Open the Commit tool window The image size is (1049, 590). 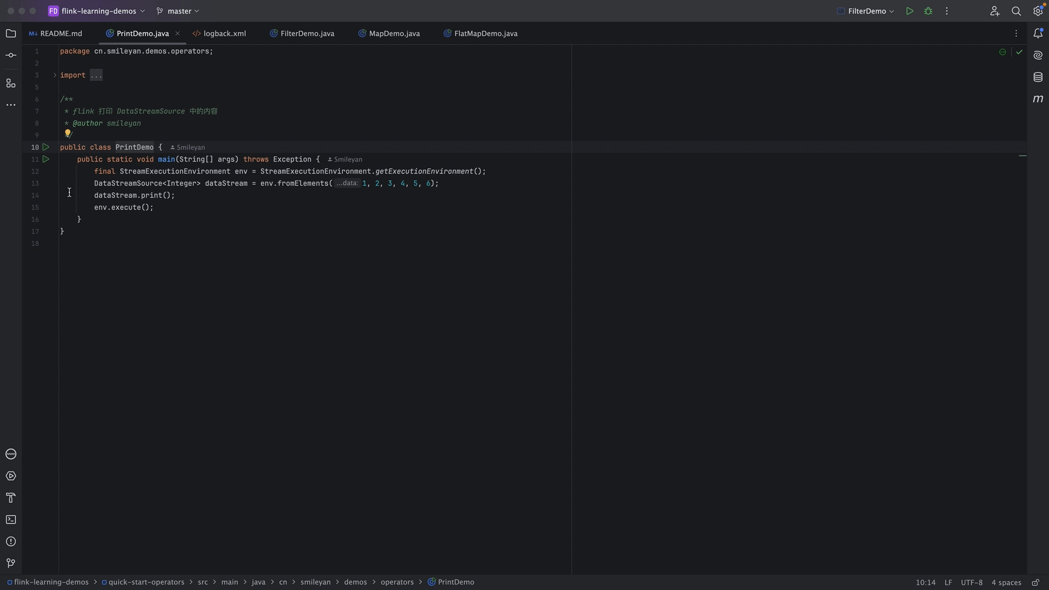pyautogui.click(x=11, y=56)
